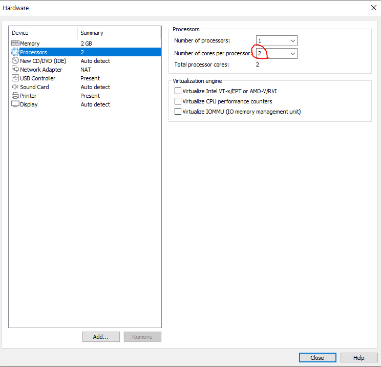Click the USB Controller icon
Image resolution: width=381 pixels, height=367 pixels.
[15, 78]
